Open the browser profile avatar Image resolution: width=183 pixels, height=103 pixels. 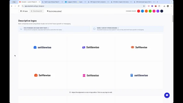click(x=168, y=6)
